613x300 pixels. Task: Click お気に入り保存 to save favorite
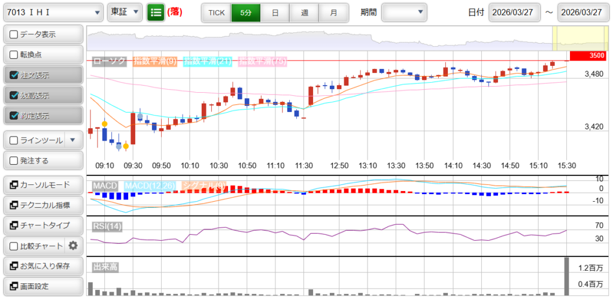42,266
